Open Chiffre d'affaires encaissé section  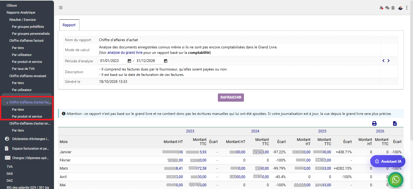pos(28,76)
